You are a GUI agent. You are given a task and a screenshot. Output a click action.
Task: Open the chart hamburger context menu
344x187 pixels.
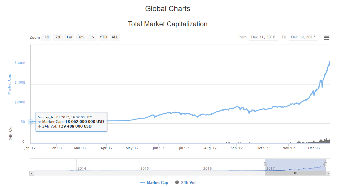[x=326, y=37]
